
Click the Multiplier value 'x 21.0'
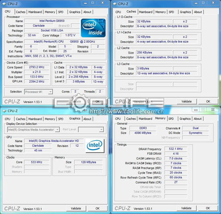coord(37,72)
